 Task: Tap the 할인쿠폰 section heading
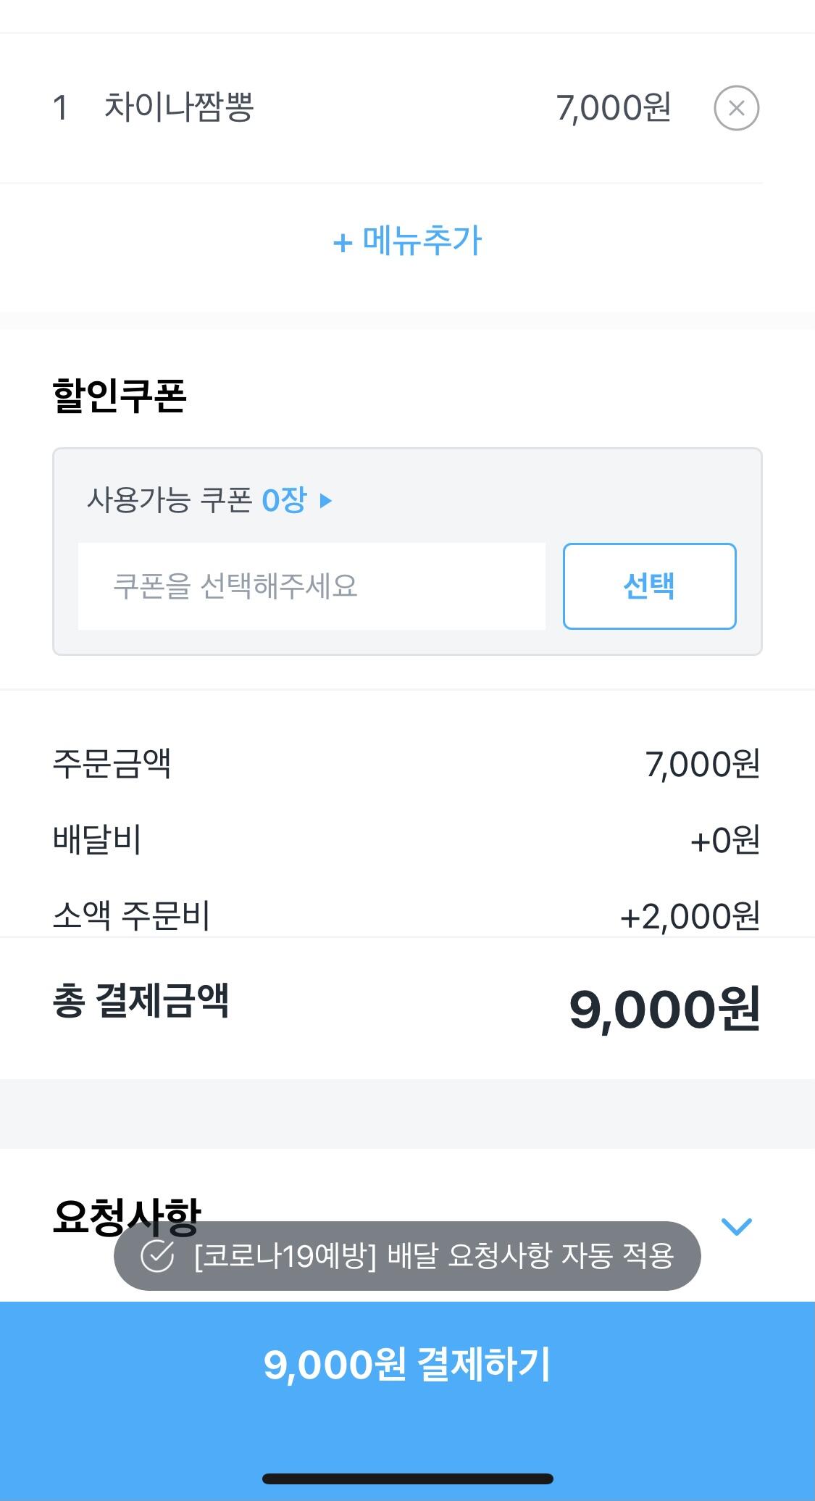point(120,396)
